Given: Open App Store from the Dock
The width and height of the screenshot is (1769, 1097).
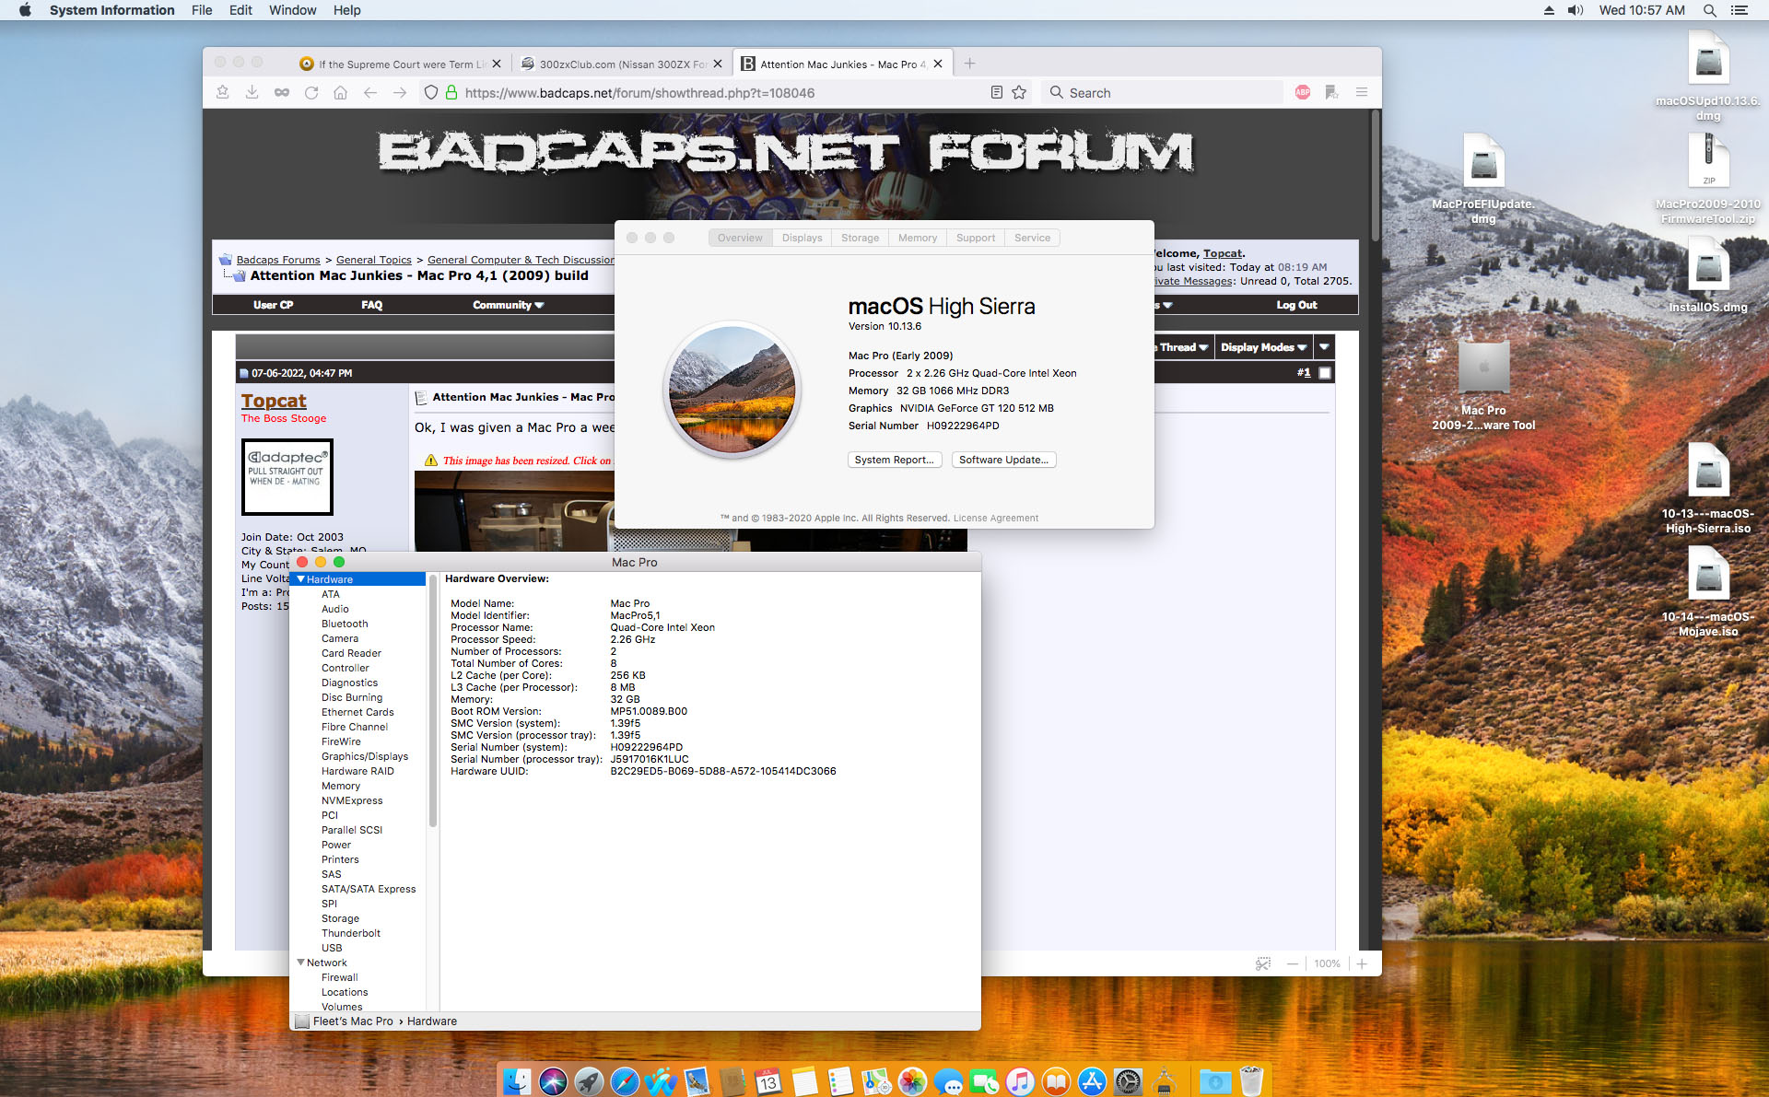Looking at the screenshot, I should [1092, 1081].
